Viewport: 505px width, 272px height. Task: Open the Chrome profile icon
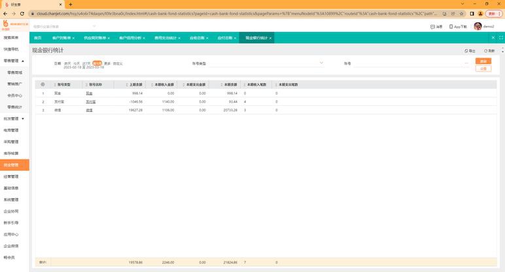(480, 14)
